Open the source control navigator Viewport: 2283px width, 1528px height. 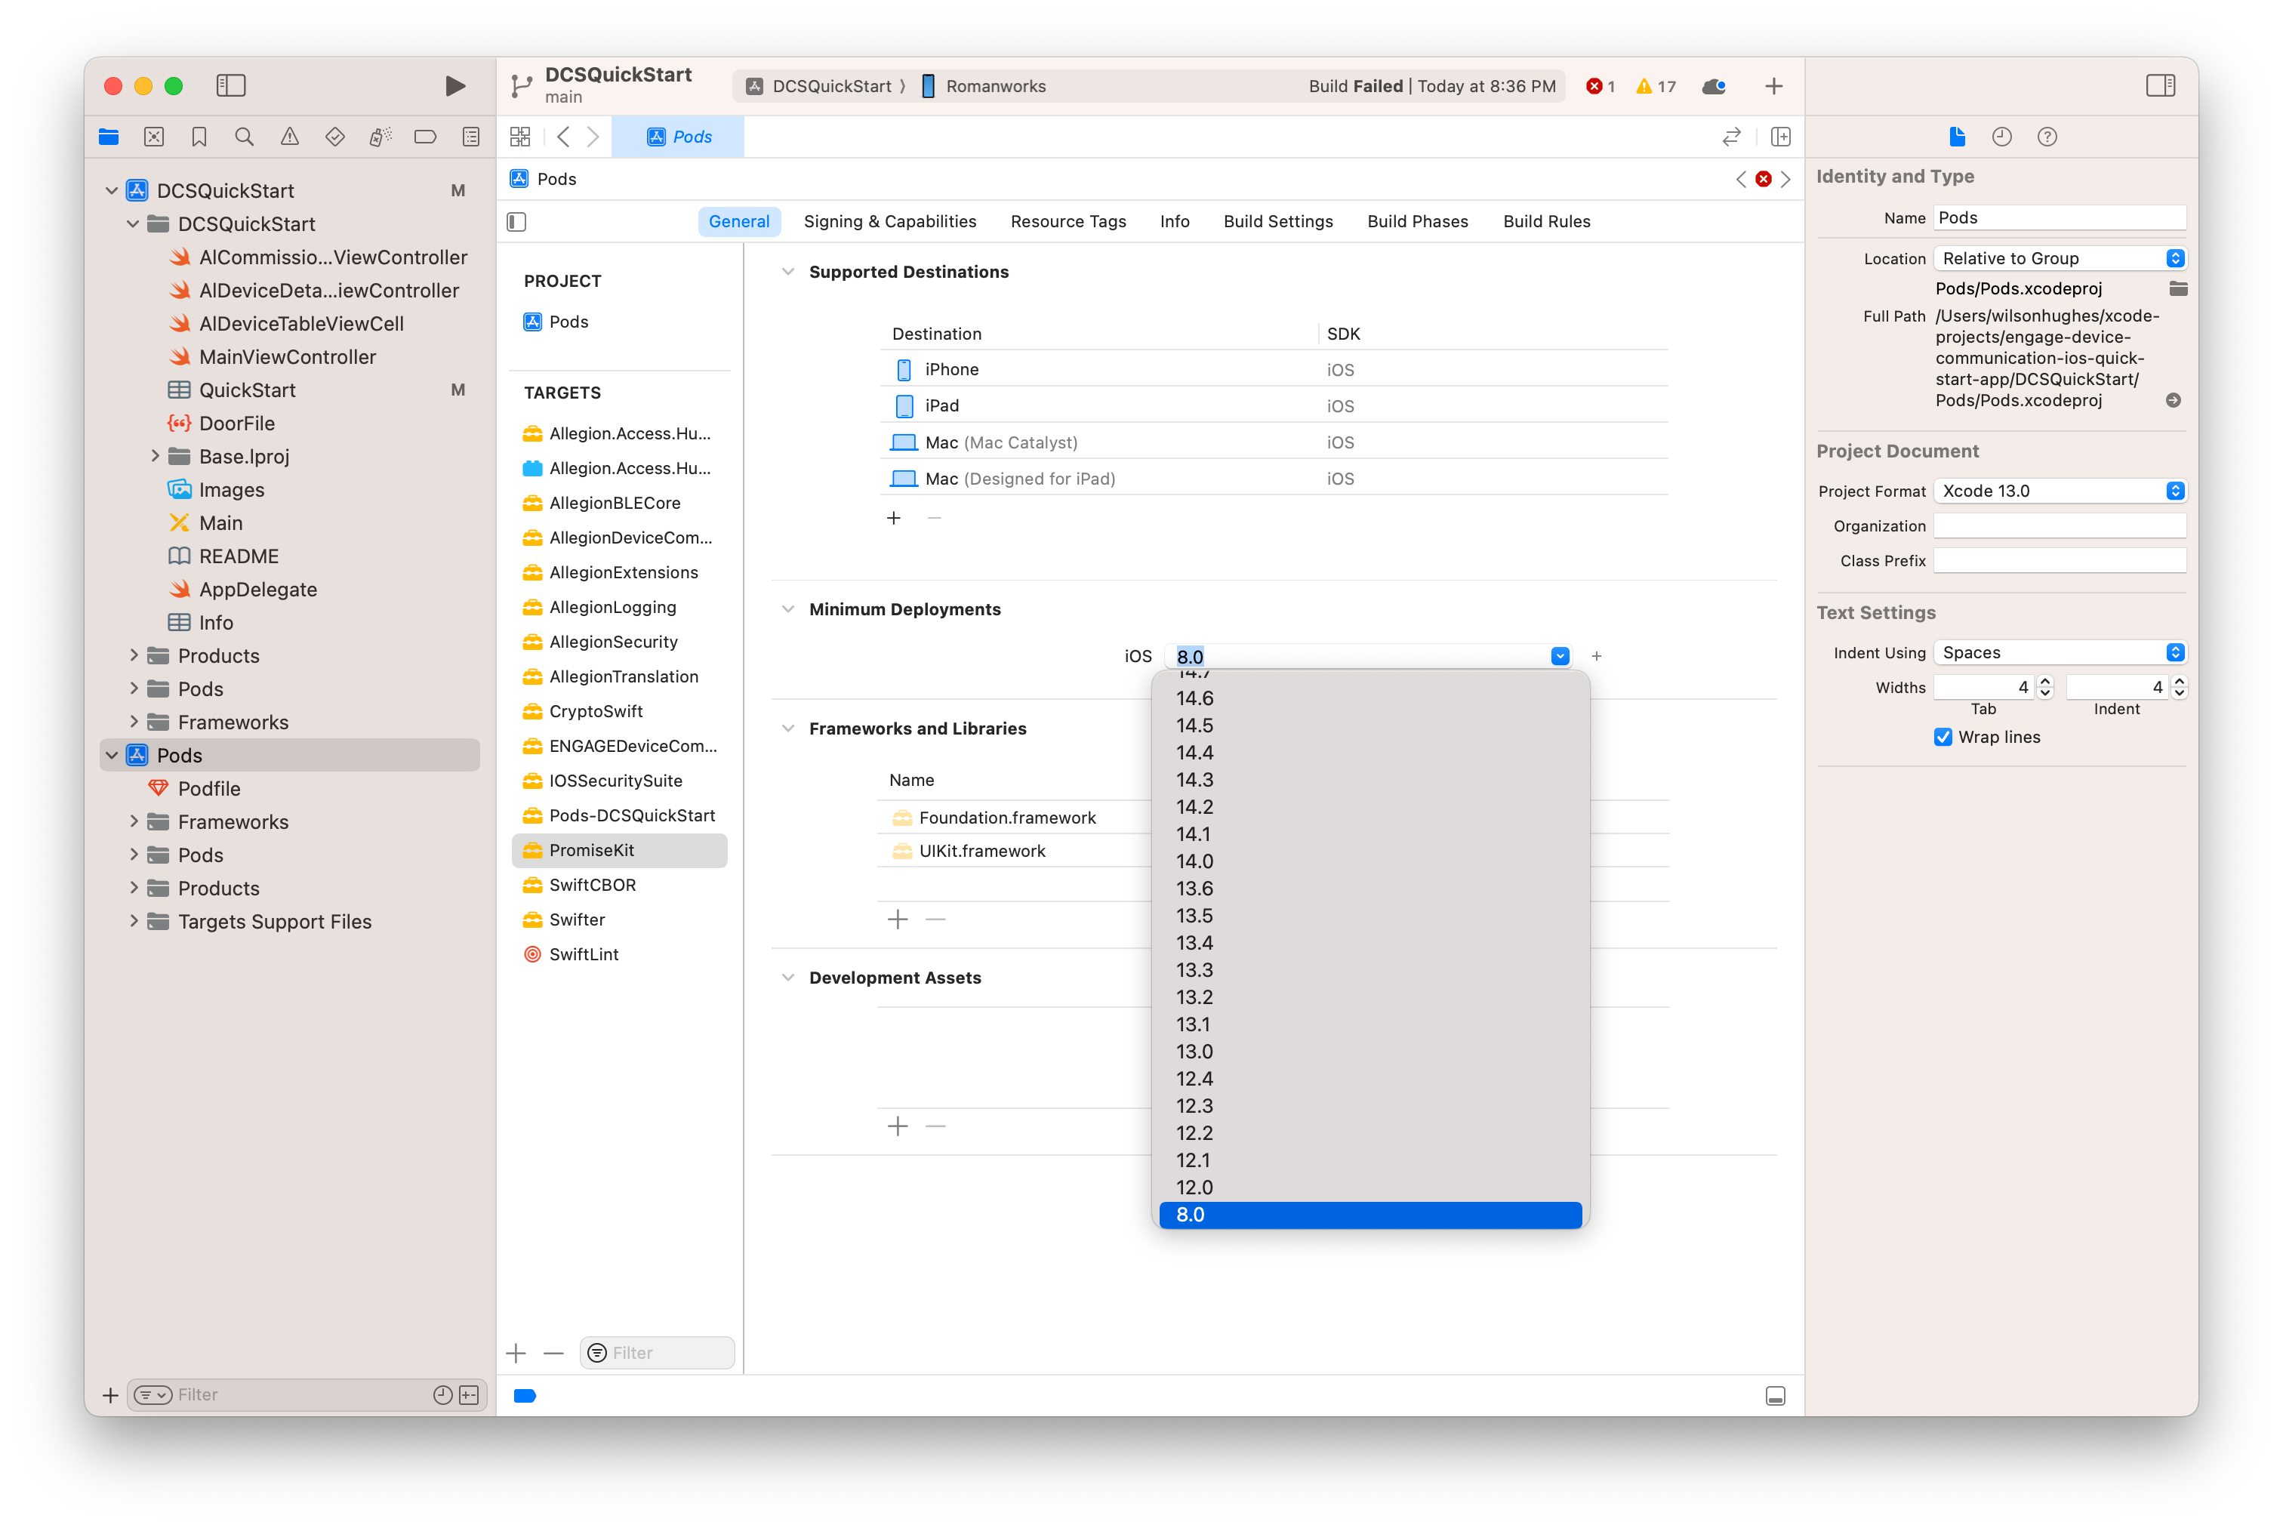(154, 137)
